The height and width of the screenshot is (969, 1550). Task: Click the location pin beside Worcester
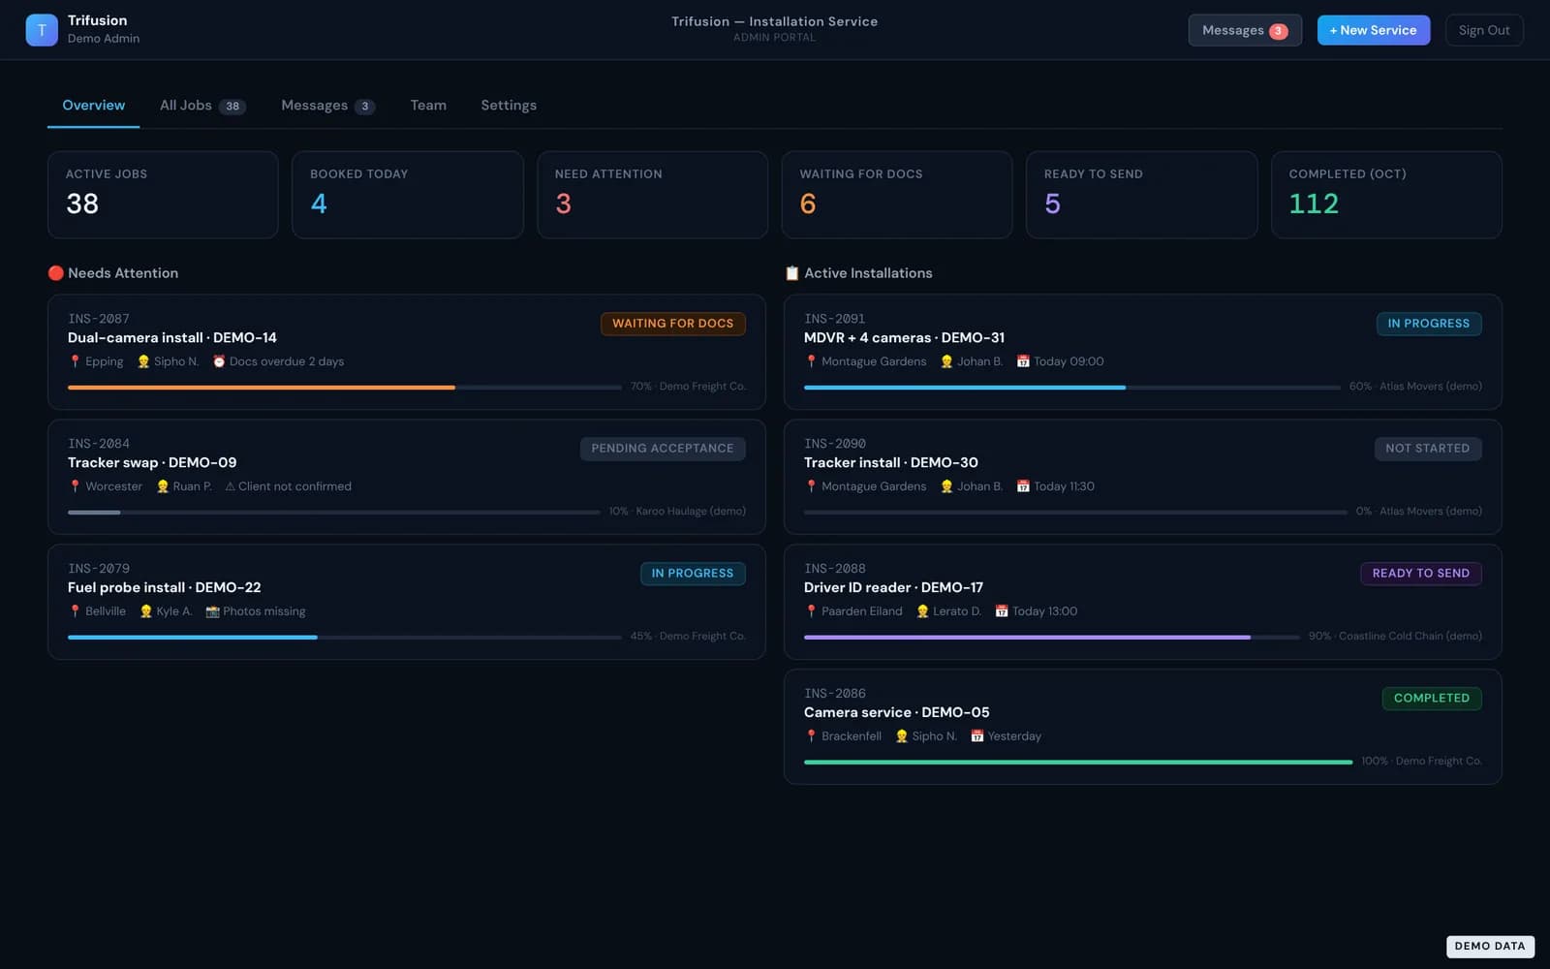click(75, 486)
